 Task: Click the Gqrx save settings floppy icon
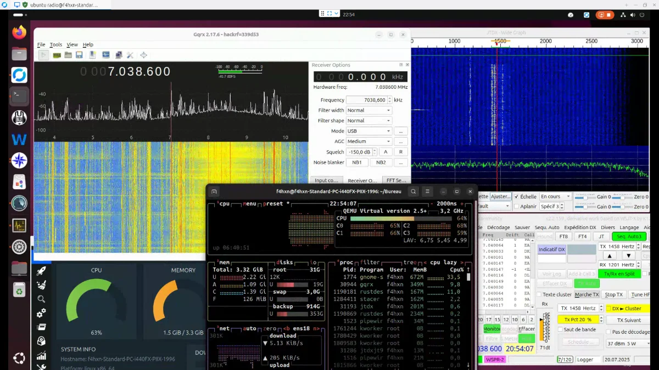[80, 55]
